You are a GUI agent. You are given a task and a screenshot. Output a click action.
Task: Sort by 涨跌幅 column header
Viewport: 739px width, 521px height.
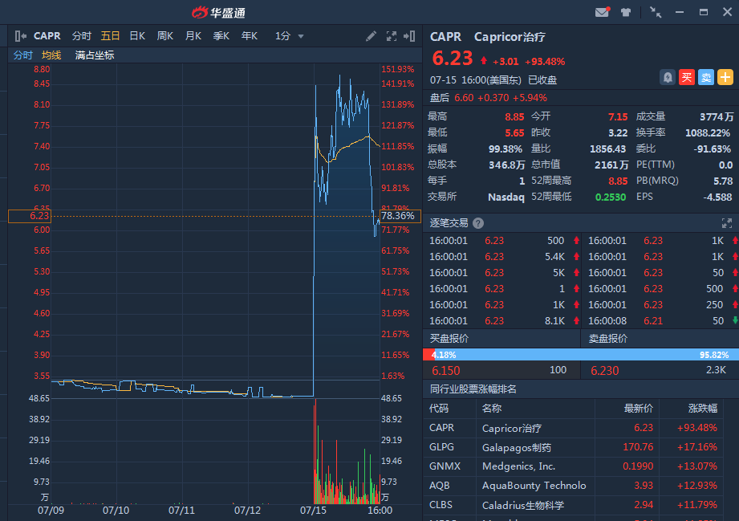pyautogui.click(x=702, y=409)
